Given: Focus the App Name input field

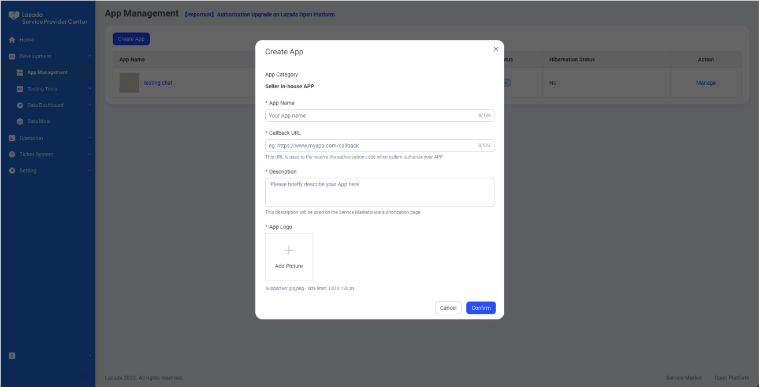Looking at the screenshot, I should (x=371, y=115).
